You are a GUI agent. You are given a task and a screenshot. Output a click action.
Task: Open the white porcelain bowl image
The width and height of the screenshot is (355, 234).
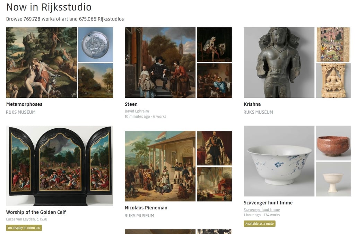pyautogui.click(x=279, y=161)
